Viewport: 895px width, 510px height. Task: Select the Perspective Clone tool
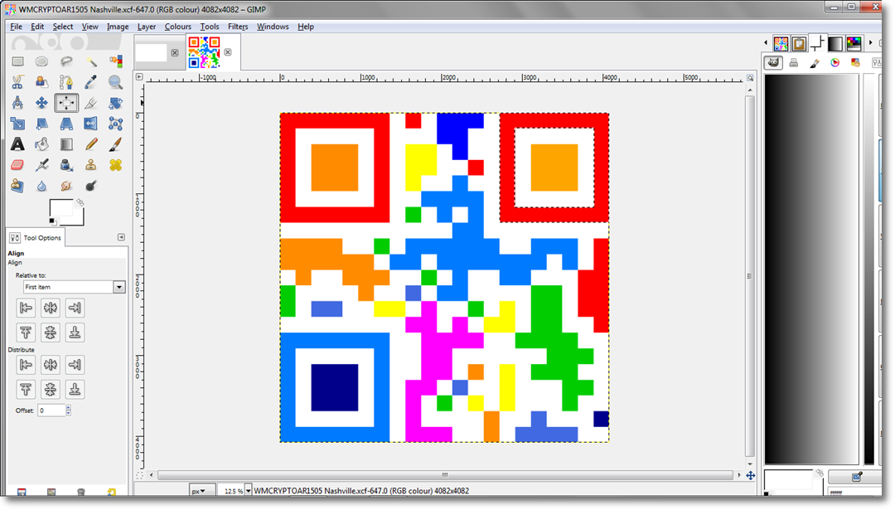(17, 186)
